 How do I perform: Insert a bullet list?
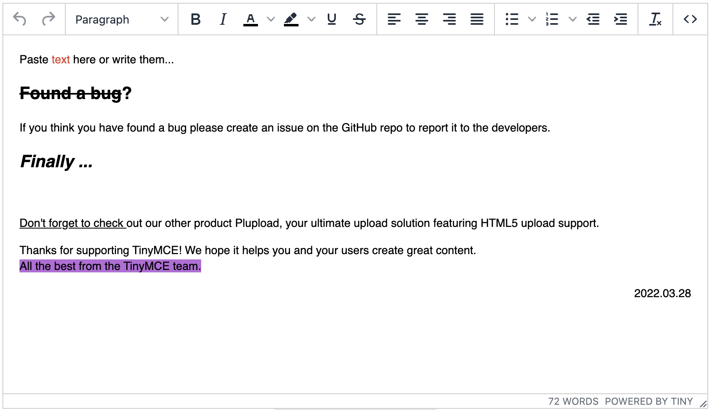[512, 19]
